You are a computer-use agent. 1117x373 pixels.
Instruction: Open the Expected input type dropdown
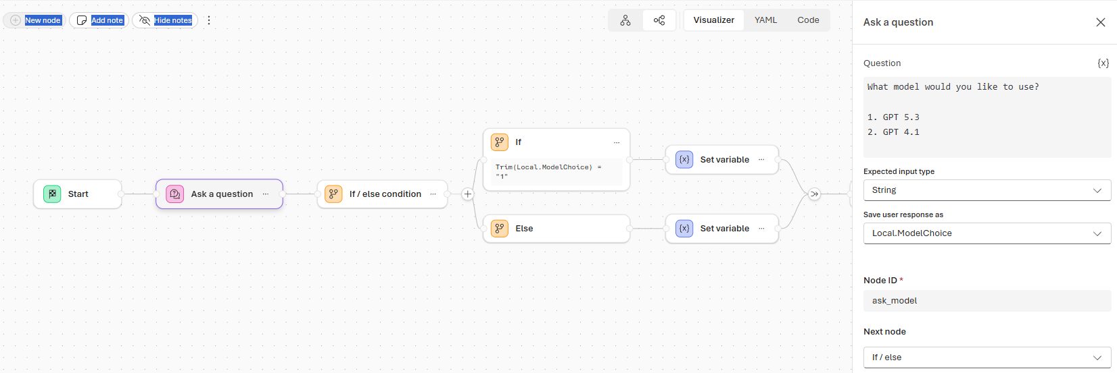987,190
